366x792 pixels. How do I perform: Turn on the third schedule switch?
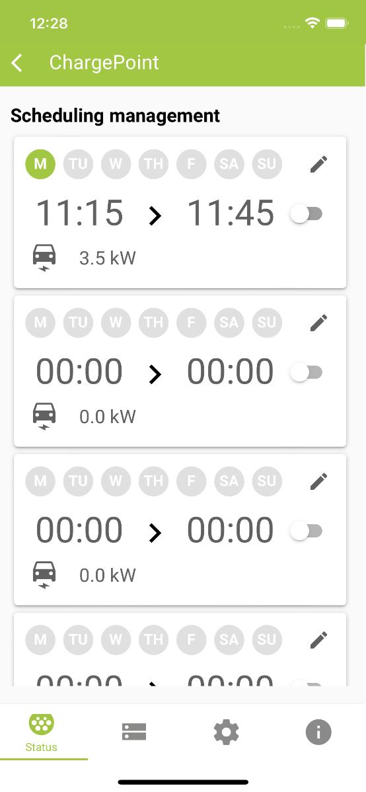[307, 532]
